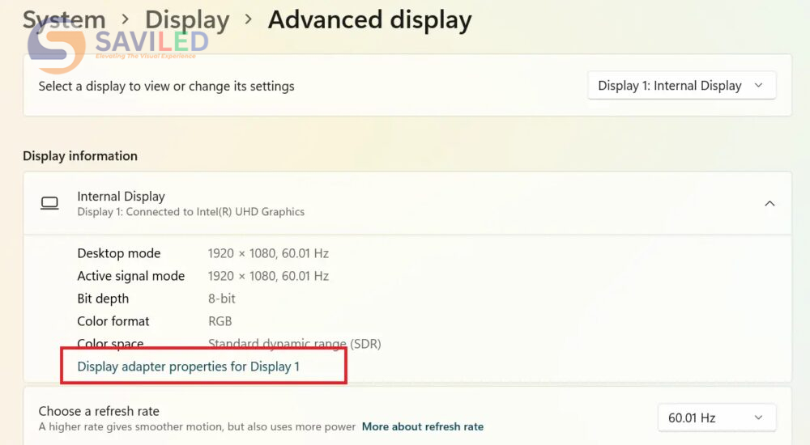Viewport: 810px width, 445px height.
Task: Open More about refresh rate link
Action: [x=423, y=426]
